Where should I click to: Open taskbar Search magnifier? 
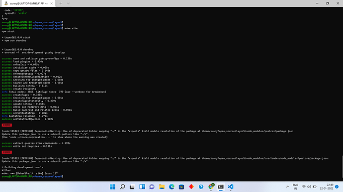point(122,187)
